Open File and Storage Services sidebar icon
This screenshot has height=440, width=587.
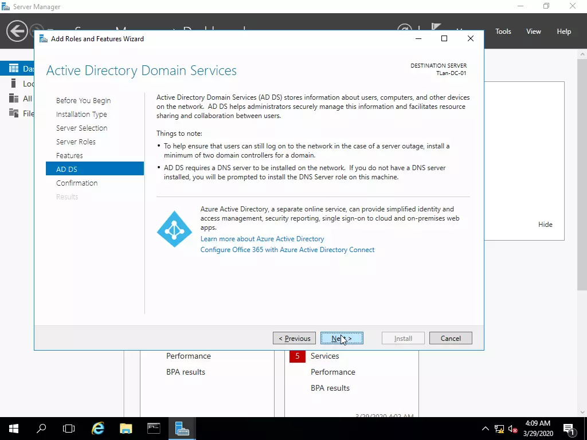tap(14, 113)
